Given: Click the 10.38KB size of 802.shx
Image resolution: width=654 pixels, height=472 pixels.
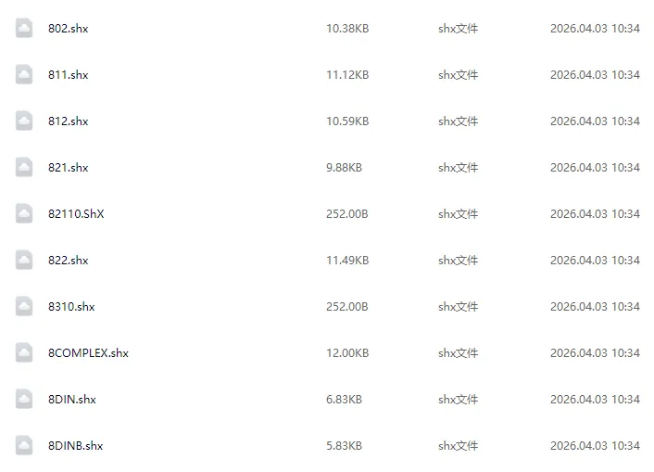Looking at the screenshot, I should (x=347, y=29).
